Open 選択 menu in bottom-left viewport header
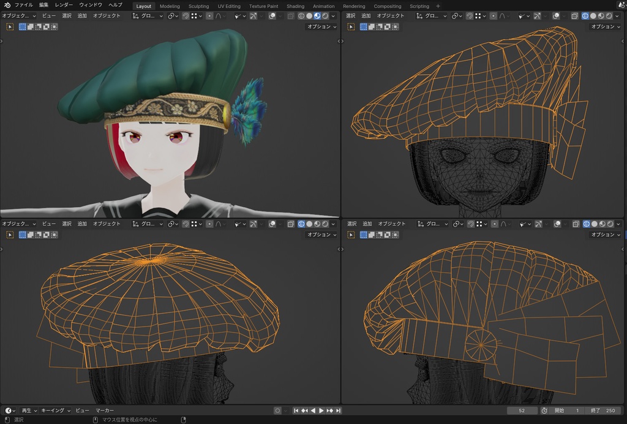 coord(66,224)
